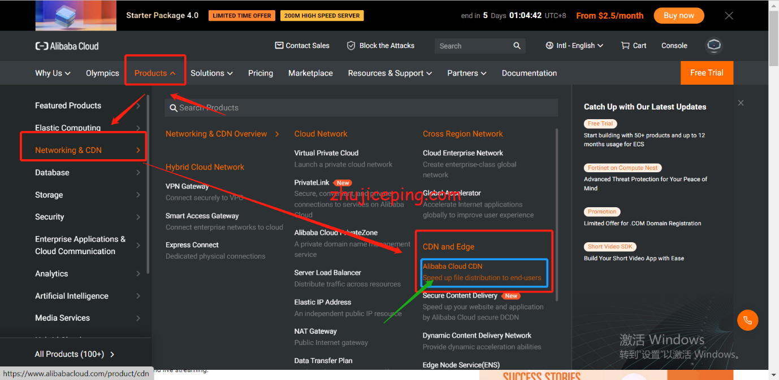This screenshot has width=779, height=380.
Task: Expand the Storage category arrow
Action: (x=138, y=195)
